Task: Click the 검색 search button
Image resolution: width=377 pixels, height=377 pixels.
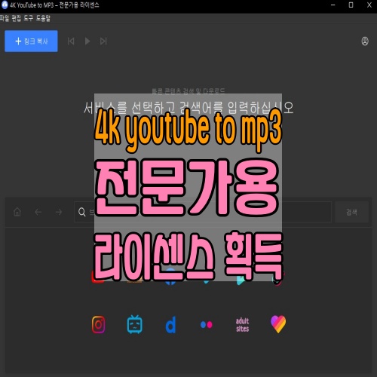Action: [x=352, y=212]
